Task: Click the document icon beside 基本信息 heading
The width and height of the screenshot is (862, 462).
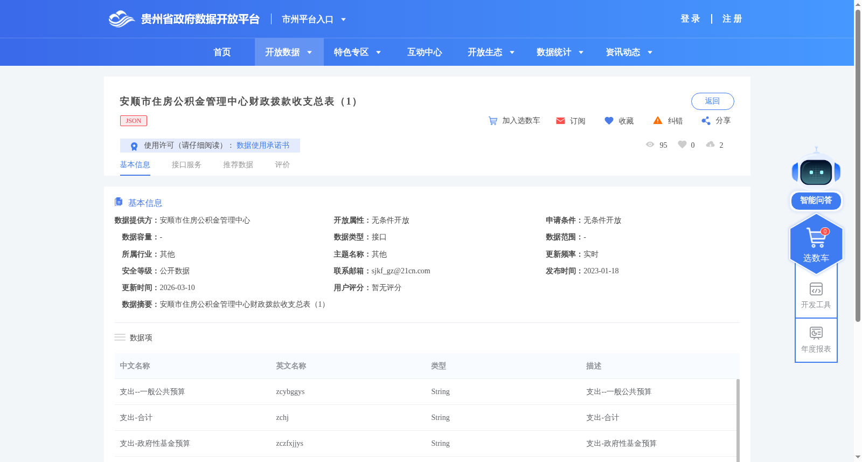Action: 119,202
